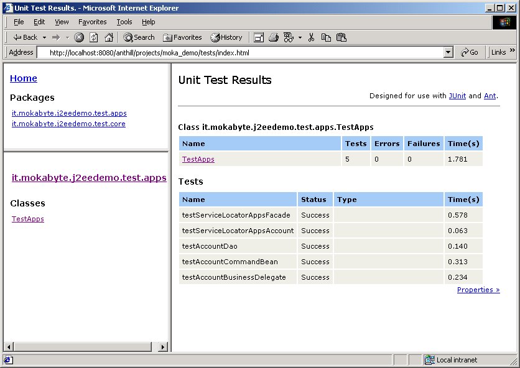The height and width of the screenshot is (368, 520).
Task: Select testAccountDao test name cell
Action: click(x=238, y=246)
